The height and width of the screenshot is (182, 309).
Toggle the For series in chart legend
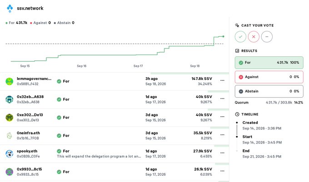pos(16,23)
